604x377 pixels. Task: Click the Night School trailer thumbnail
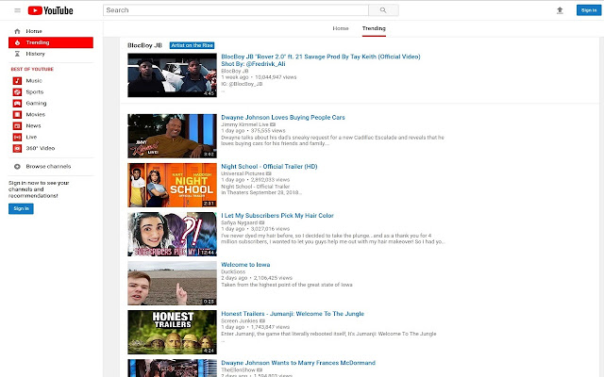tap(172, 185)
